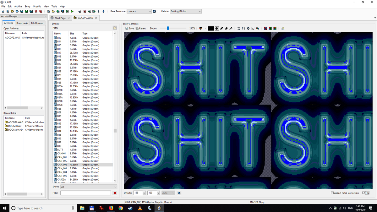The image size is (377, 212).
Task: Open the Base Resource dropdown
Action: coord(139,11)
